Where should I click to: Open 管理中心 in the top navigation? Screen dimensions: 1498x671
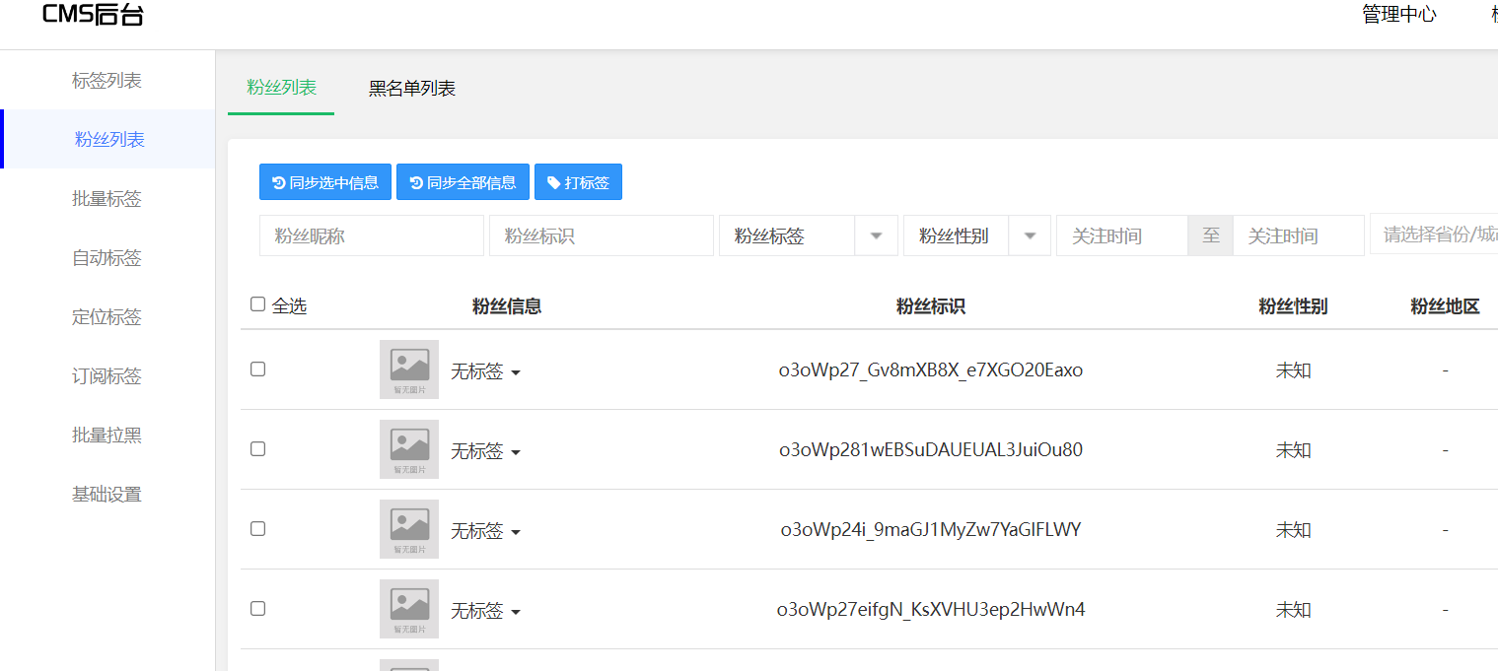click(x=1398, y=14)
